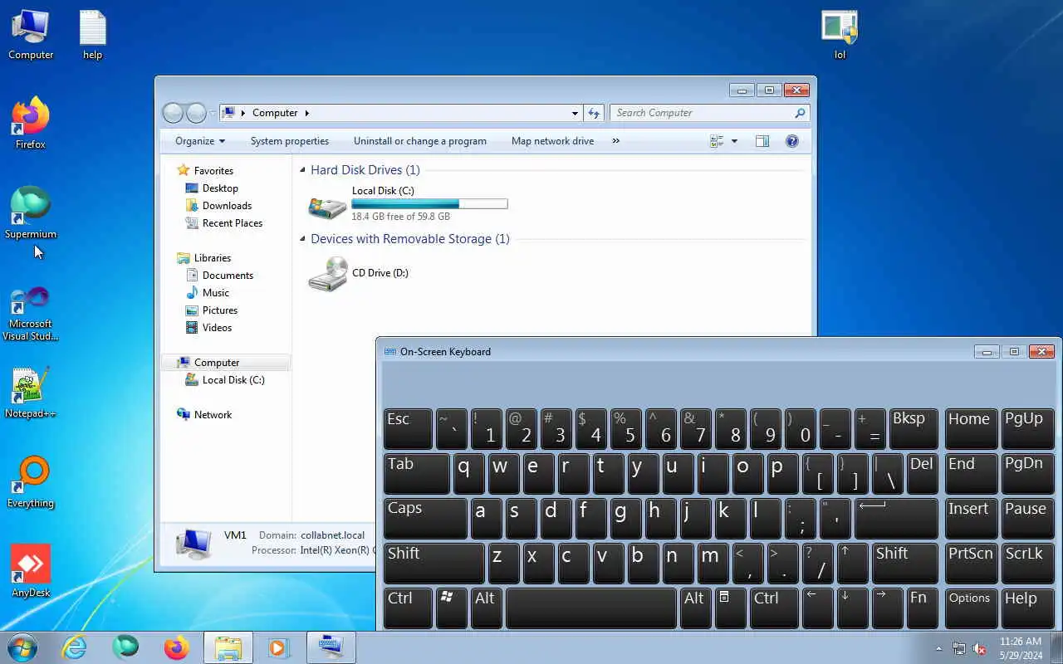Image resolution: width=1063 pixels, height=664 pixels.
Task: Launch Firefox from the desktop shortcut
Action: click(x=31, y=124)
